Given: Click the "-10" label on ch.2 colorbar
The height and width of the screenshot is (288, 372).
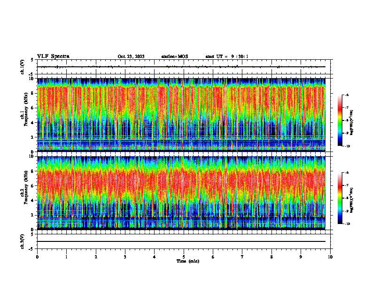Looking at the screenshot, I should (x=348, y=224).
